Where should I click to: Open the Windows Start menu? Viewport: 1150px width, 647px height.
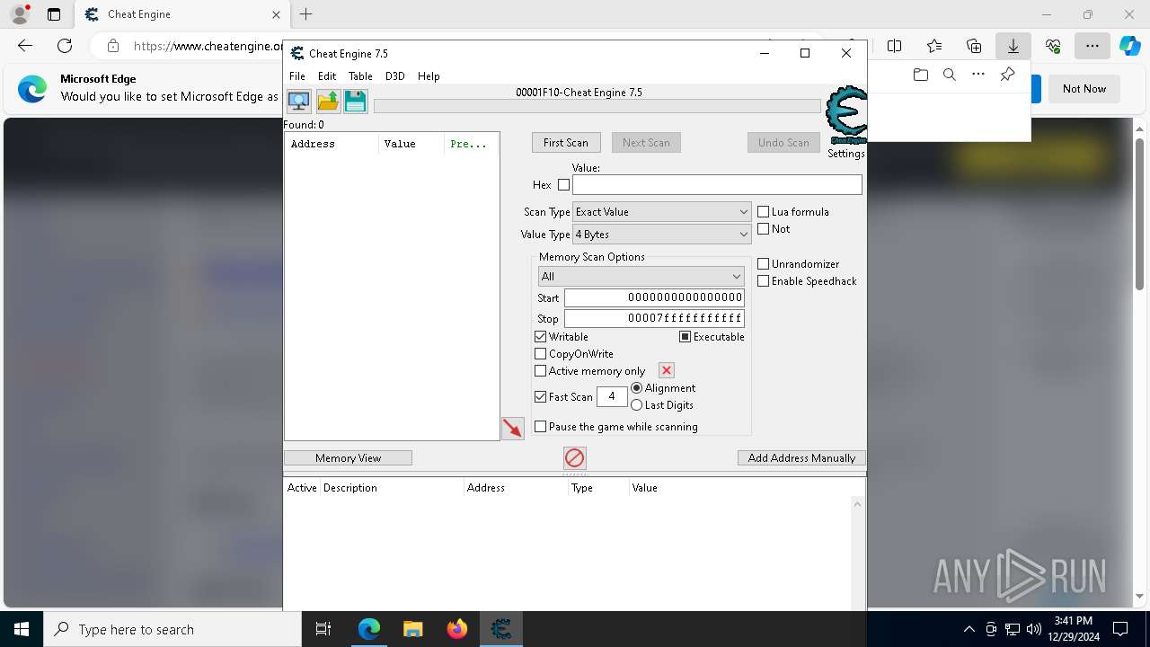click(22, 629)
